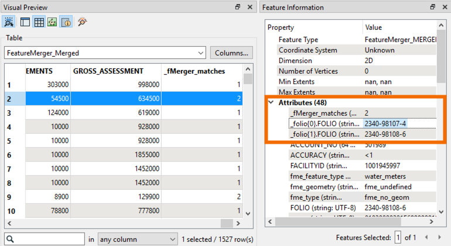Select the ACCURACY attribute row
Viewport: 451px width, 246px height.
(363, 155)
